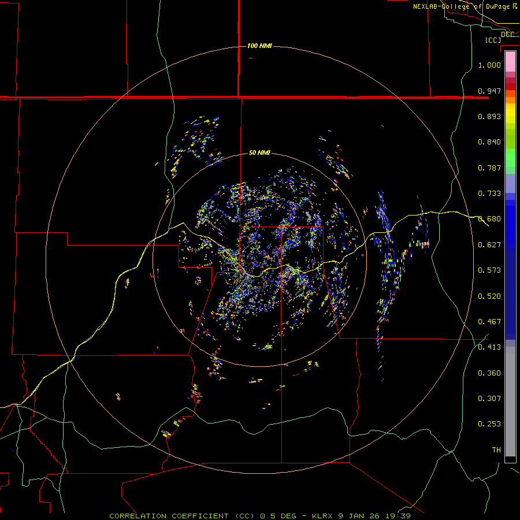
Task: Click the TH threshold label
Action: [x=496, y=450]
